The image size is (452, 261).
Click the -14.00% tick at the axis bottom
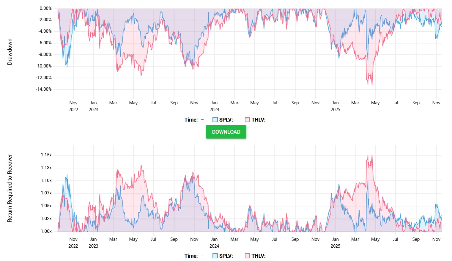[x=43, y=89]
